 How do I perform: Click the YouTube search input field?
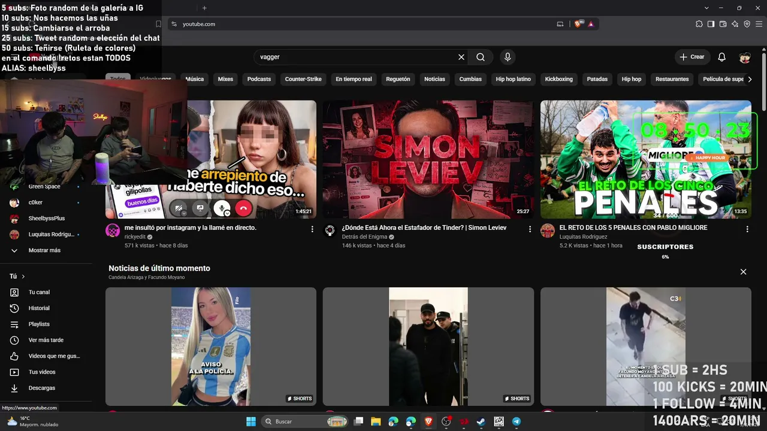357,57
